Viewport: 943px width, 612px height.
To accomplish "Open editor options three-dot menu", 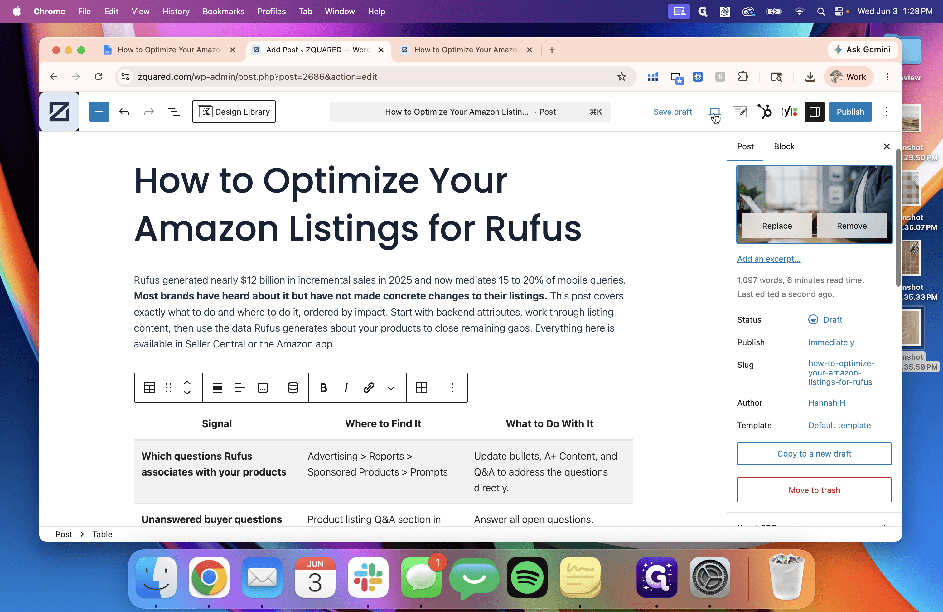I will click(887, 112).
